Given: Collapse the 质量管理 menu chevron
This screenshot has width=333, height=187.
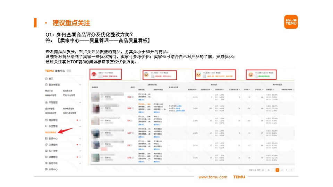Looking at the screenshot, I should (x=80, y=126).
